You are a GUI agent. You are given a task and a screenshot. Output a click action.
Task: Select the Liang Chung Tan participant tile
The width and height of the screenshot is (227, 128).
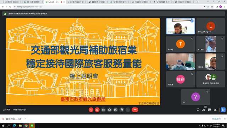211,26
